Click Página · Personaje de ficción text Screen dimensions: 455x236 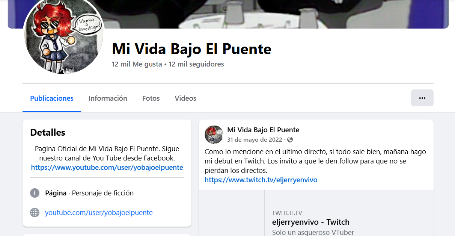point(89,193)
